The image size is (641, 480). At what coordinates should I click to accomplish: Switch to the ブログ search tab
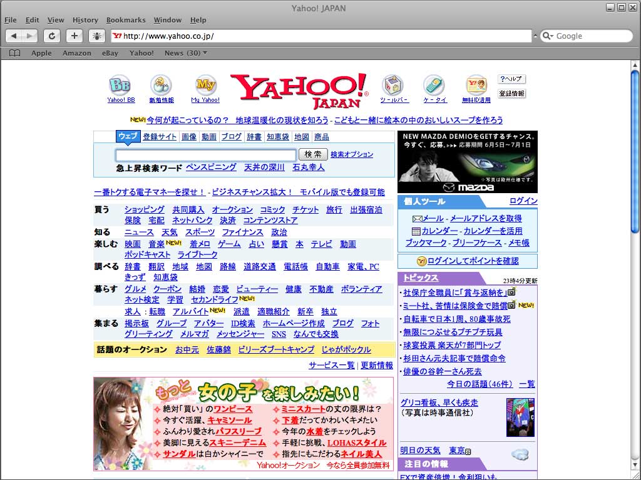tap(232, 137)
